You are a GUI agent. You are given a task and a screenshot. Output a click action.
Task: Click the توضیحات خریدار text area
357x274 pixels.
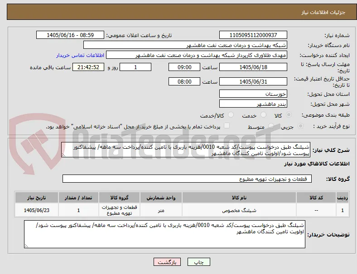pyautogui.click(x=164, y=234)
